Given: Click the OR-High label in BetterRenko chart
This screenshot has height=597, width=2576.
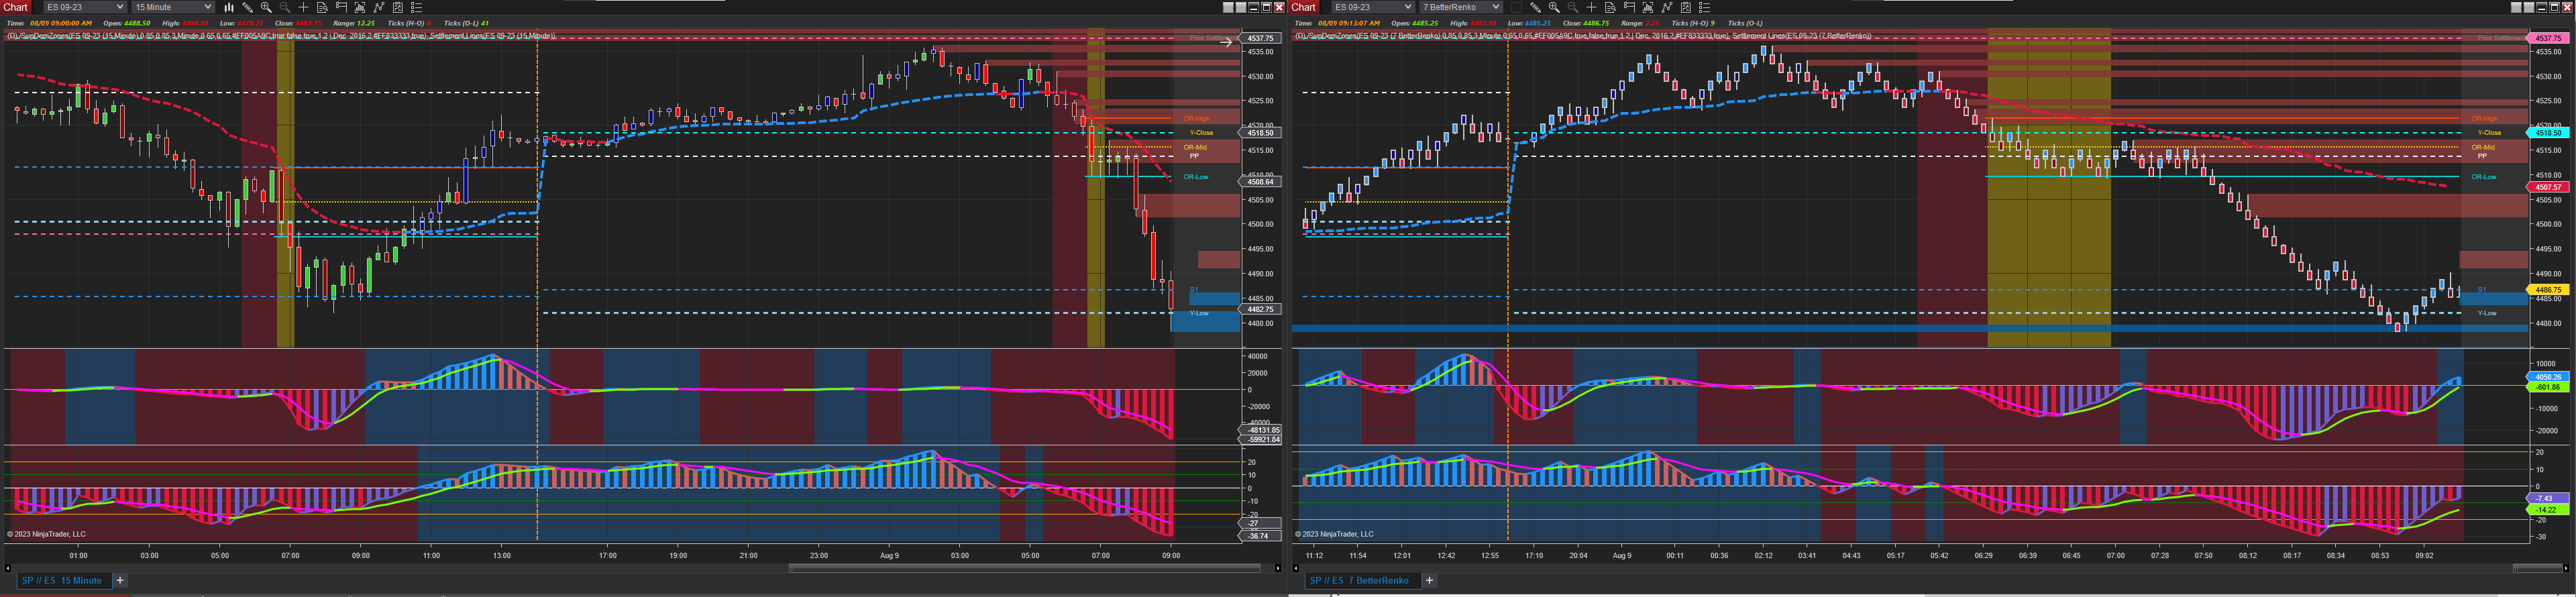Looking at the screenshot, I should click(2484, 118).
